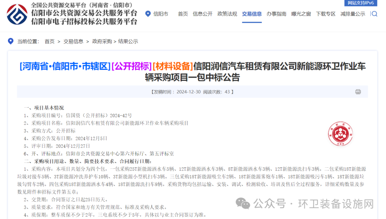Viewport: 386px width, 219px height.
Task: Click the 阅读次数: 43 counter
Action: [216, 92]
